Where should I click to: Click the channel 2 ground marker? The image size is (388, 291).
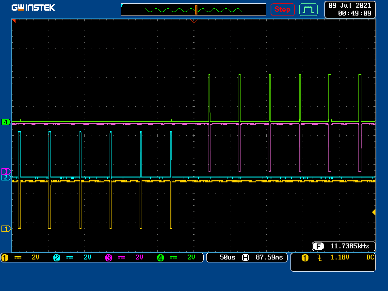pos(6,178)
